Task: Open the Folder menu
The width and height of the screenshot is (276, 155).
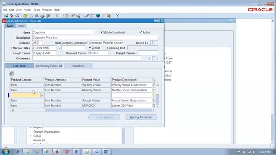Action: [x=27, y=10]
